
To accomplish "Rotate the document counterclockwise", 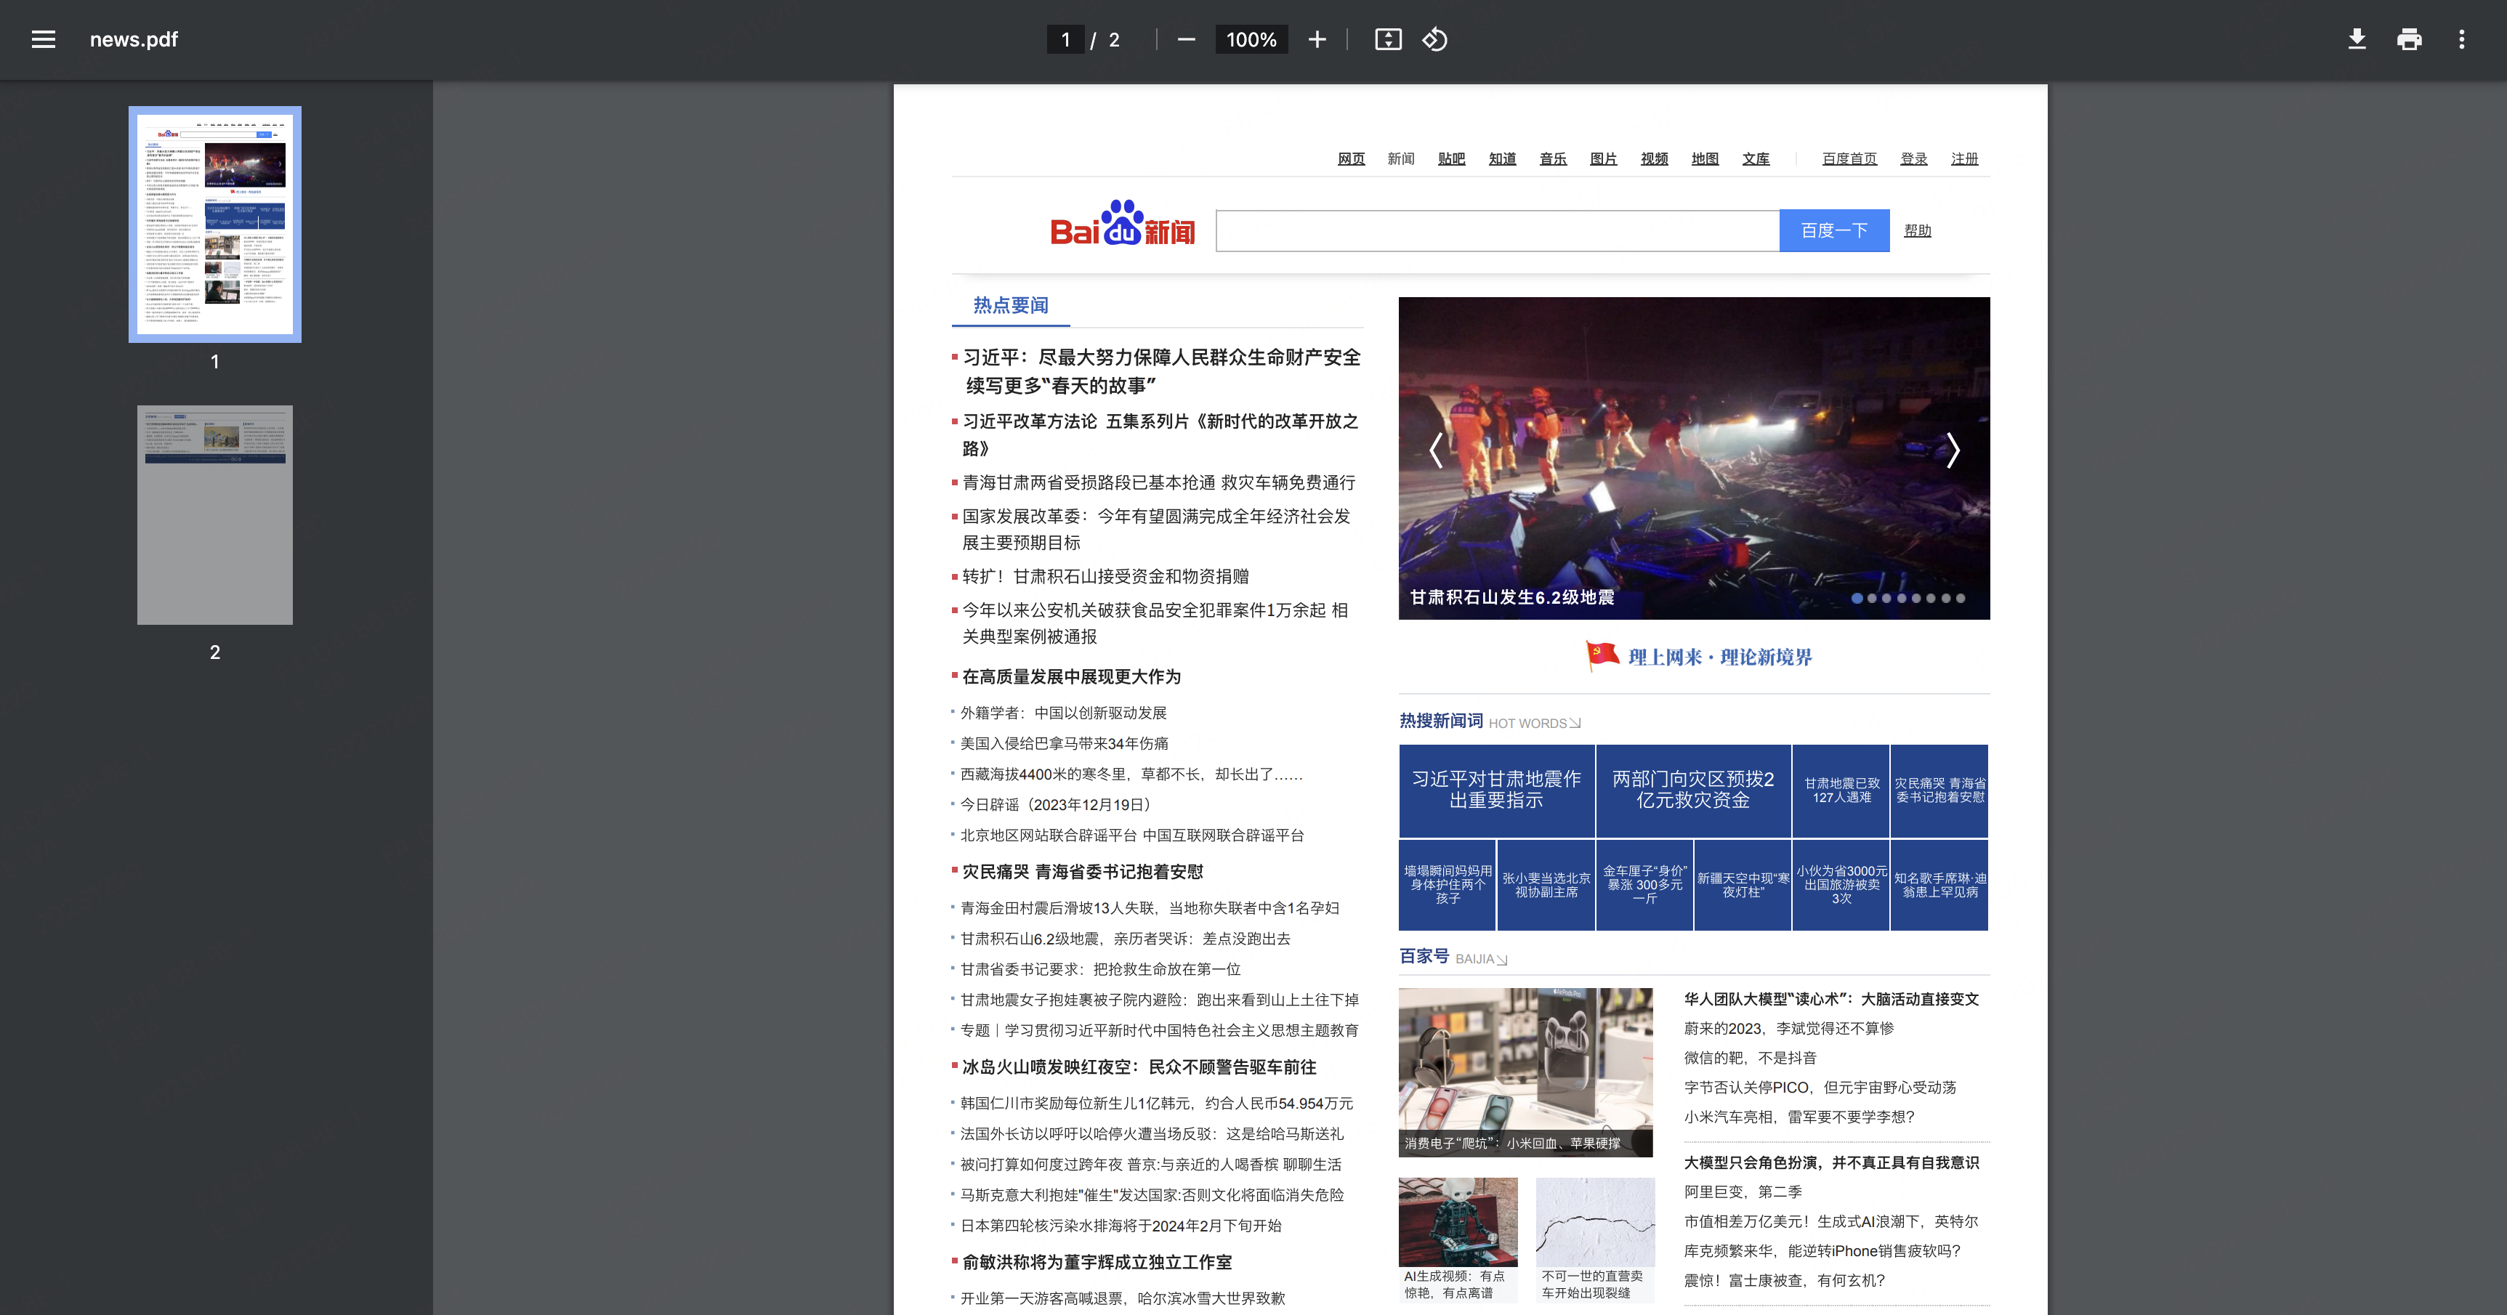I will [1434, 40].
